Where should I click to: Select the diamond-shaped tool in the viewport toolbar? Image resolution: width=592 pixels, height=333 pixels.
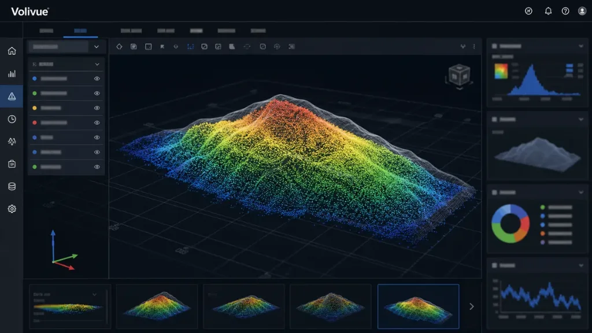(119, 46)
